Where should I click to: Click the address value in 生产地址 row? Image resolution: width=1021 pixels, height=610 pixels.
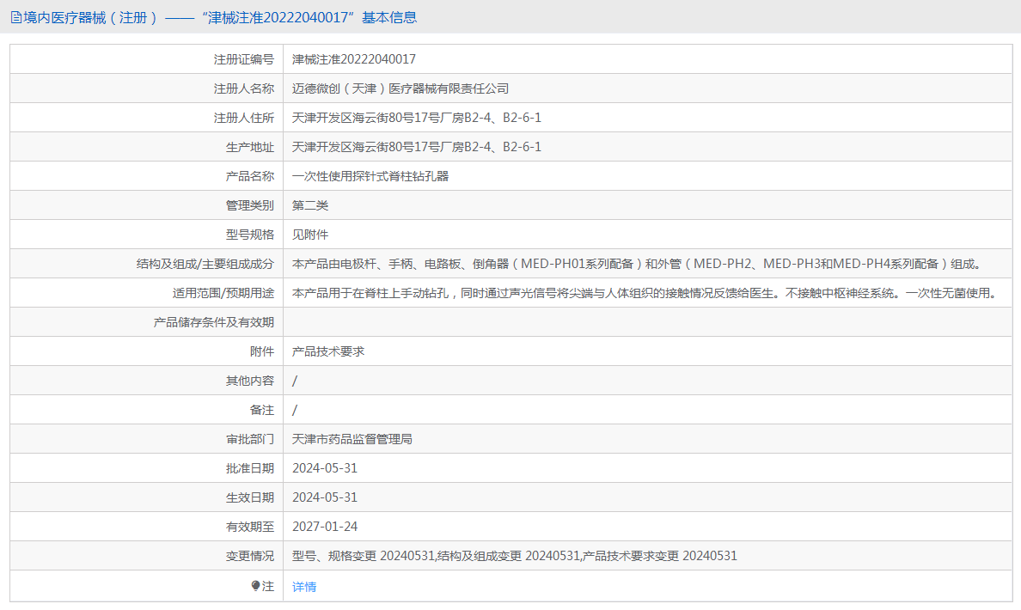pos(417,147)
